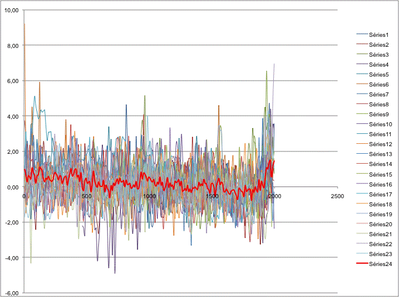399x297 pixels.
Task: Select the -6,00 vertical axis label
Action: pos(12,293)
